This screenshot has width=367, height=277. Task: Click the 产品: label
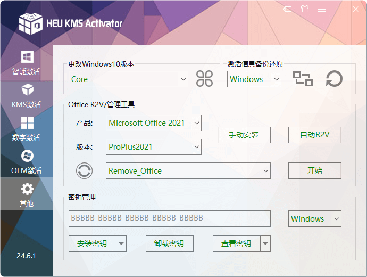(84, 123)
